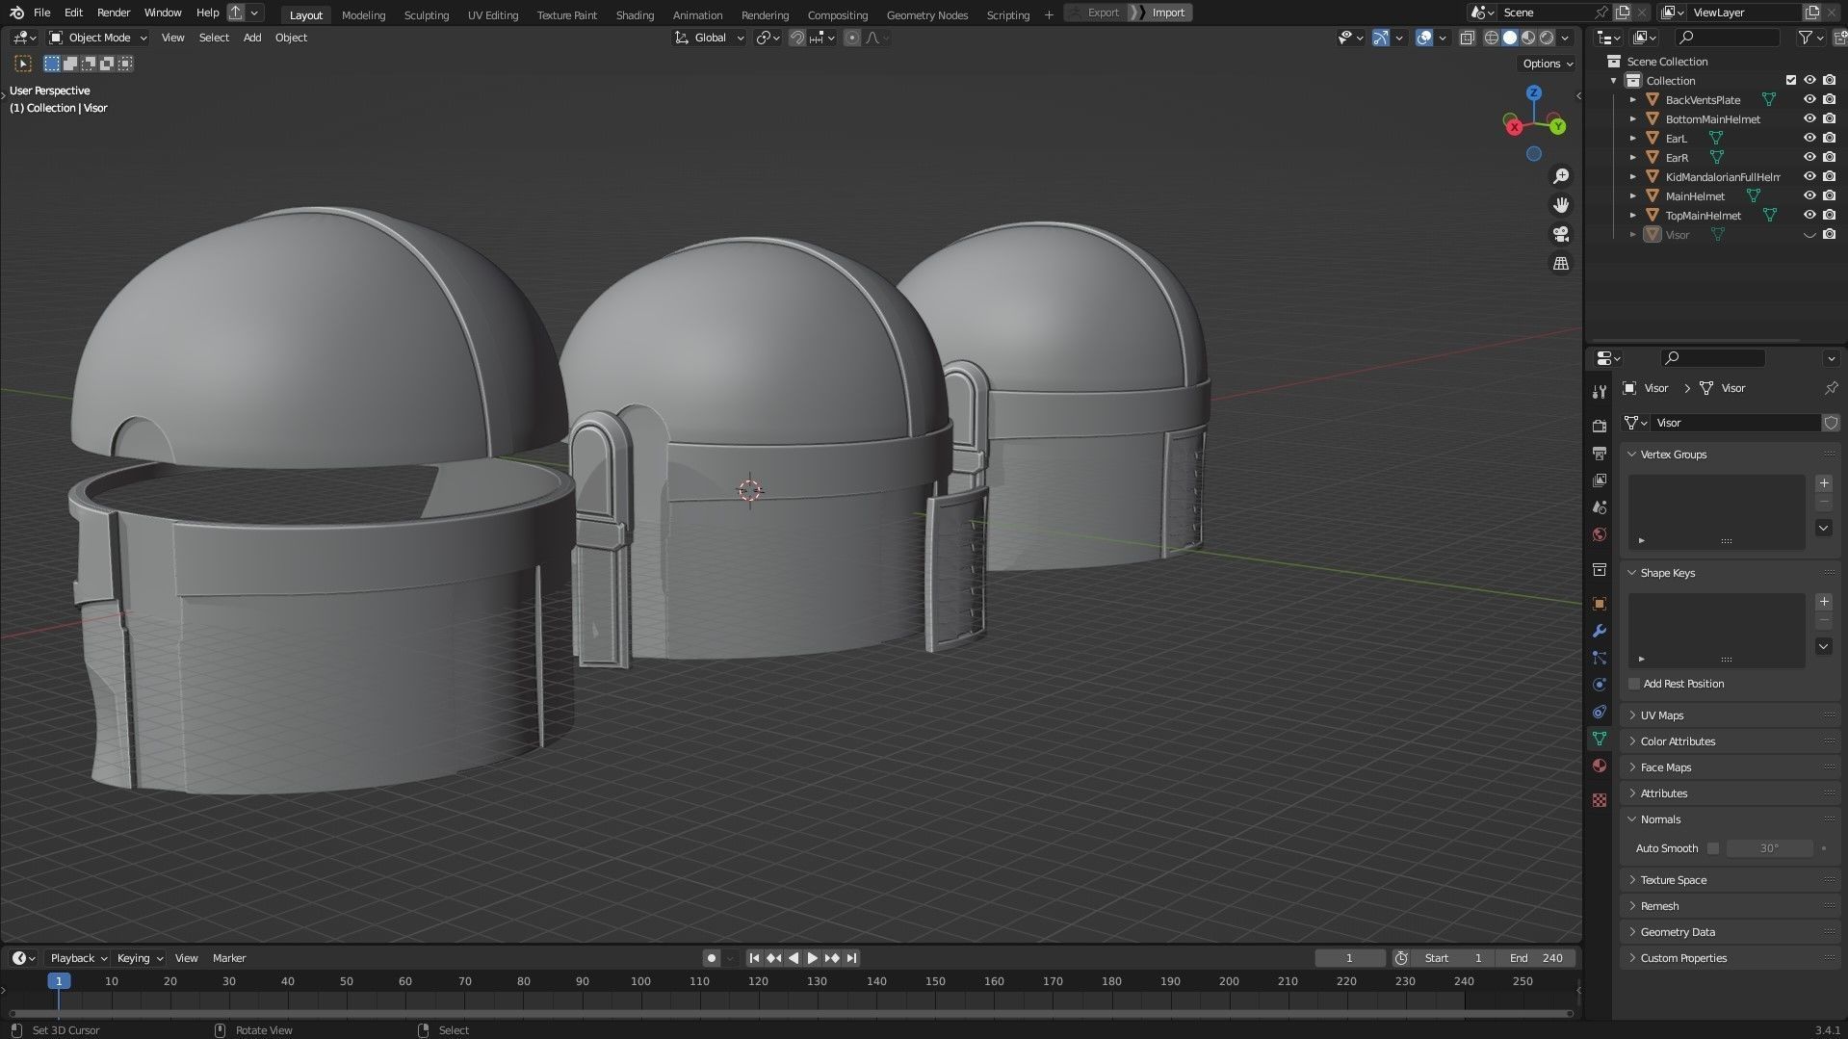1848x1039 pixels.
Task: Open the Render properties tab
Action: point(1600,426)
